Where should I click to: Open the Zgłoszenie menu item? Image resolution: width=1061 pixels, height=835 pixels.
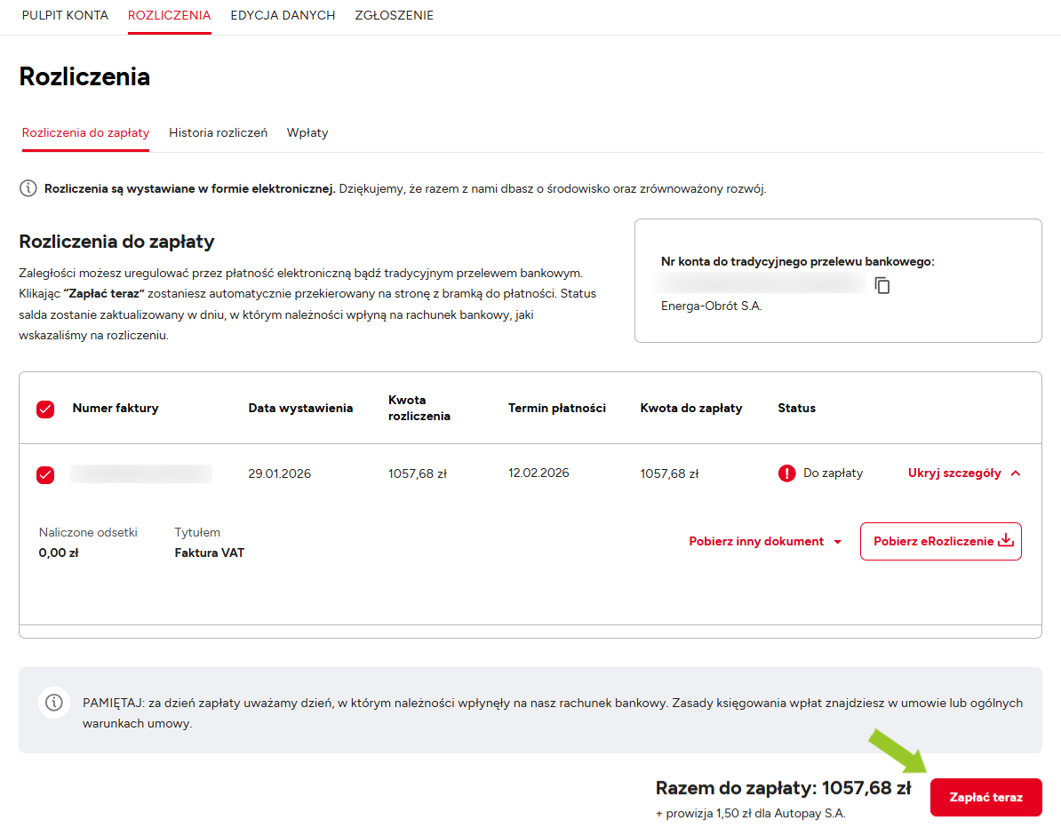[x=394, y=15]
